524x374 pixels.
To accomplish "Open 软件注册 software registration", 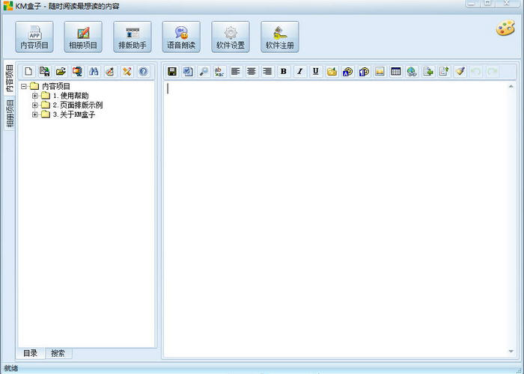I will (280, 37).
